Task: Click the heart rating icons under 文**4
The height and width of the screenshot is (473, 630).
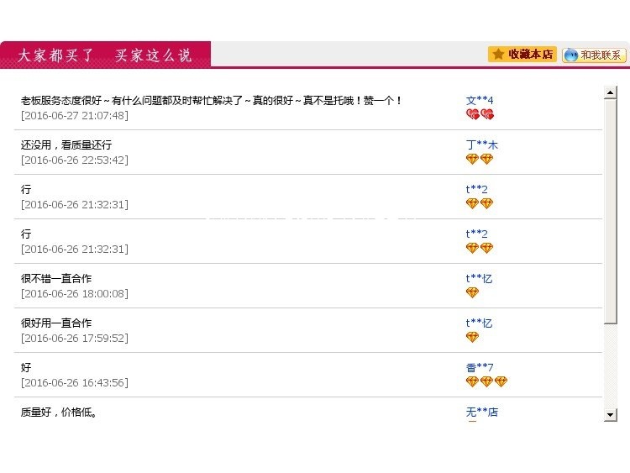Action: (480, 114)
